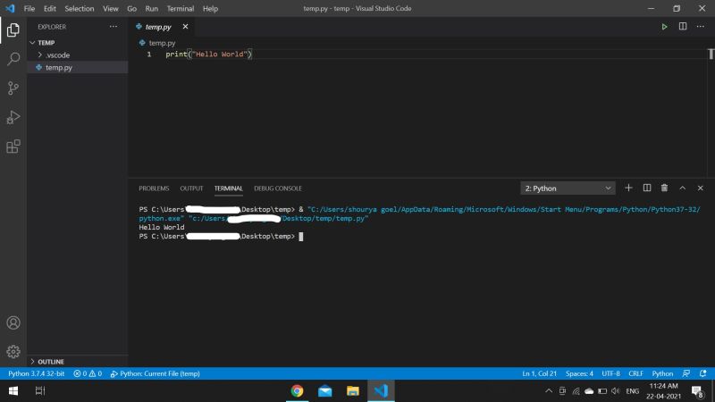715x402 pixels.
Task: Split the terminal panel
Action: coord(646,188)
